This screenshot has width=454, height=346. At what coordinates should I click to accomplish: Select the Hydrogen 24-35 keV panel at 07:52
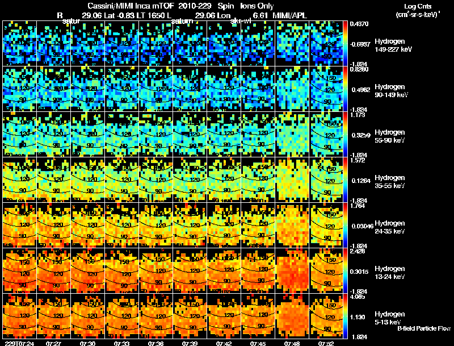click(326, 226)
